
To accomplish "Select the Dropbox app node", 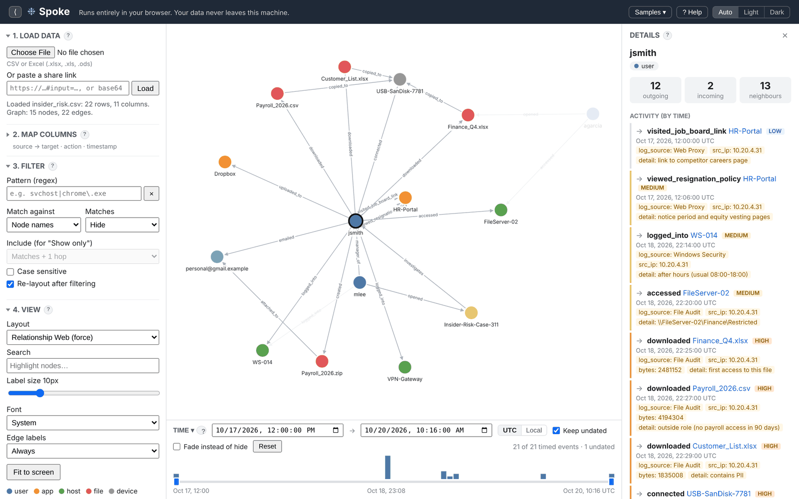I will tap(225, 162).
